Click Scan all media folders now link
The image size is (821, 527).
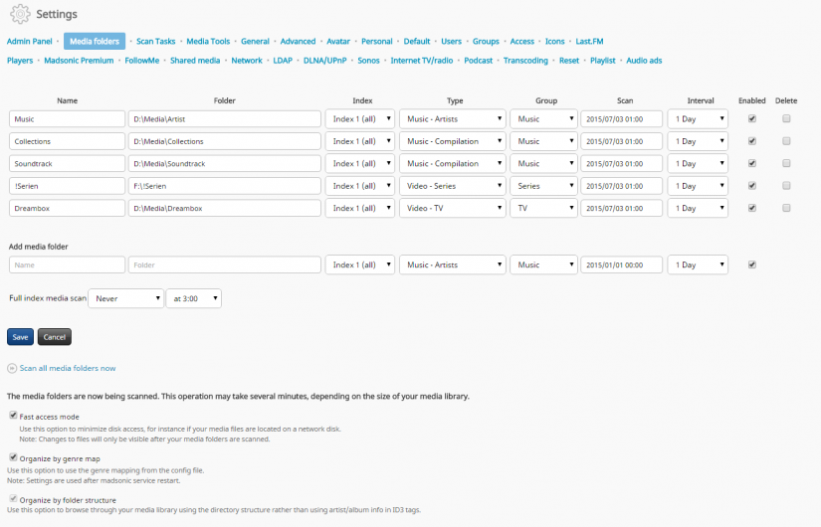click(67, 368)
